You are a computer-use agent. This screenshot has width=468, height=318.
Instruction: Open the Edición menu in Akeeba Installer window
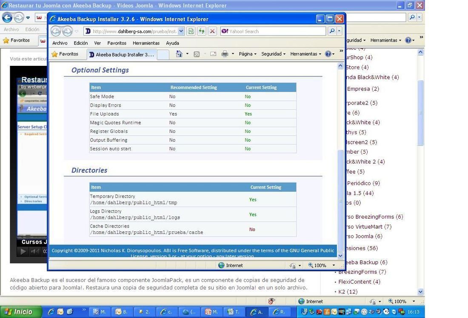coord(80,43)
